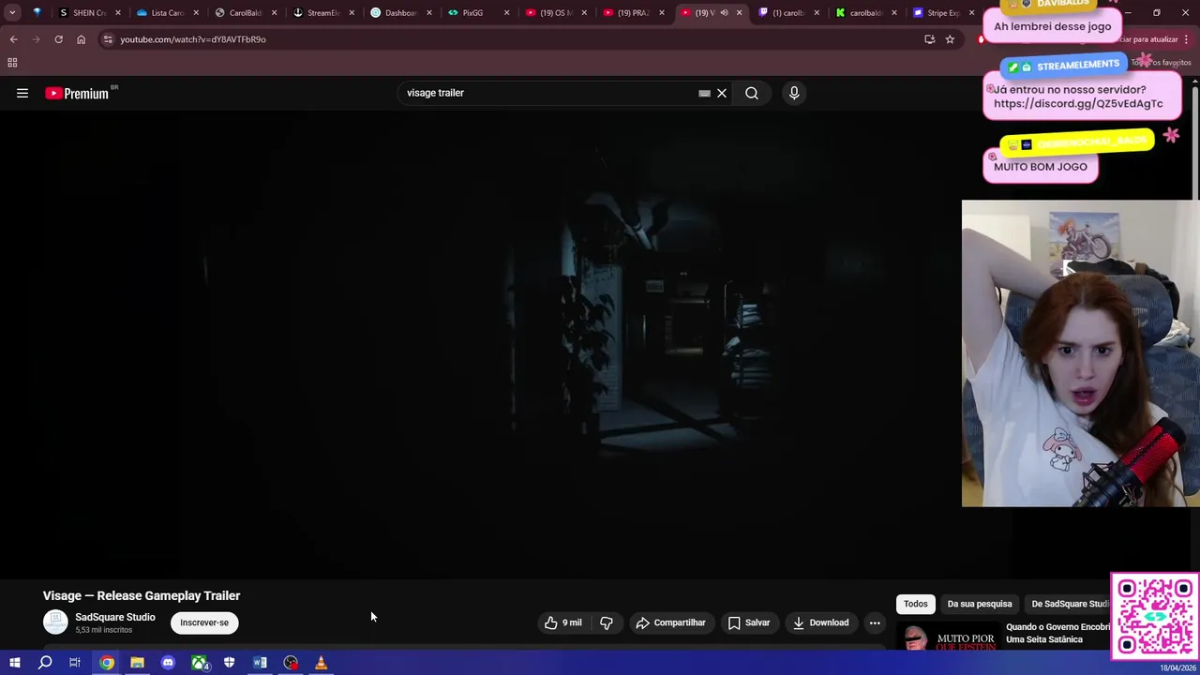Open OBS Studio from the taskbar

[291, 663]
